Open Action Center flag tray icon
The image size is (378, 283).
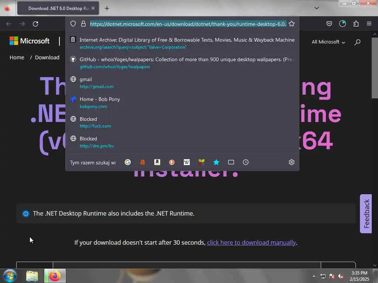(332, 276)
